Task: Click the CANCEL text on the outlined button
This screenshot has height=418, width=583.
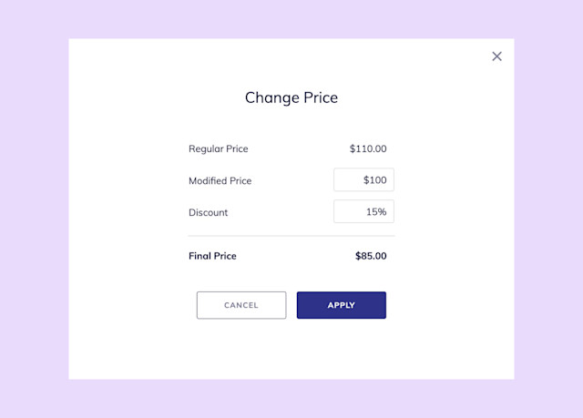Action: click(x=240, y=305)
